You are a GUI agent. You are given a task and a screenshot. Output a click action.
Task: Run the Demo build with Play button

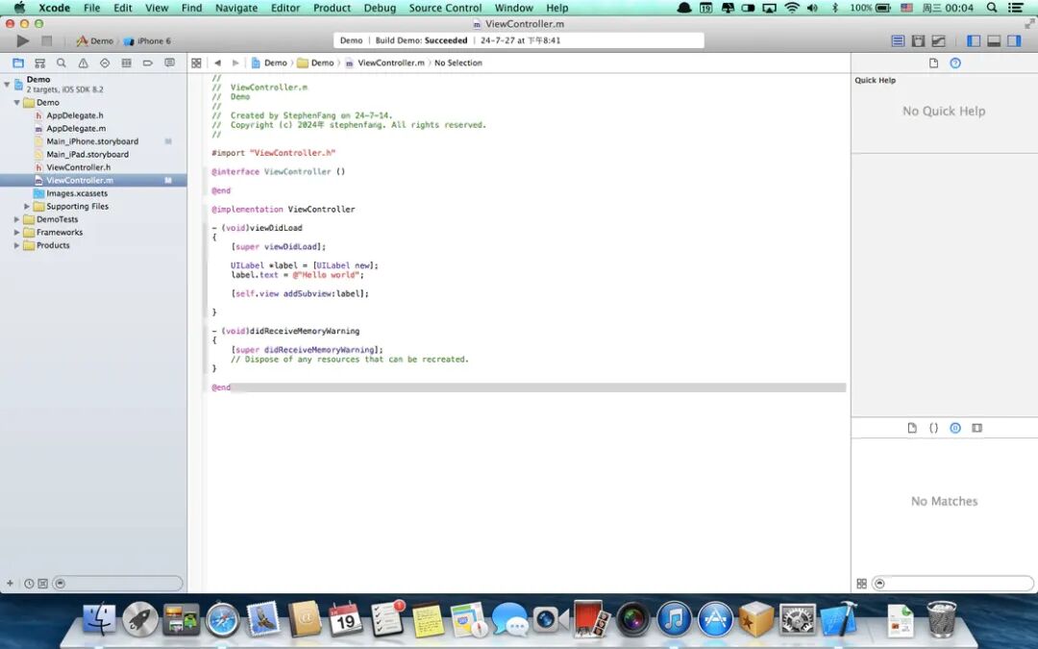[x=22, y=41]
